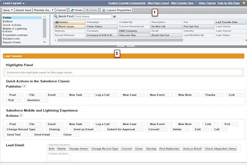Image resolution: width=247 pixels, height=165 pixels.
Task: Open Custom Console Components link
Action: pos(127,3)
